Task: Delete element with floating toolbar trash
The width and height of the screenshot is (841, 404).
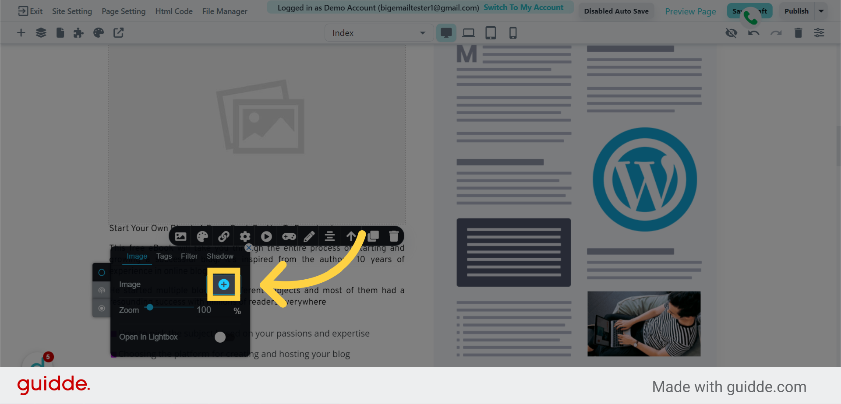Action: [x=394, y=236]
